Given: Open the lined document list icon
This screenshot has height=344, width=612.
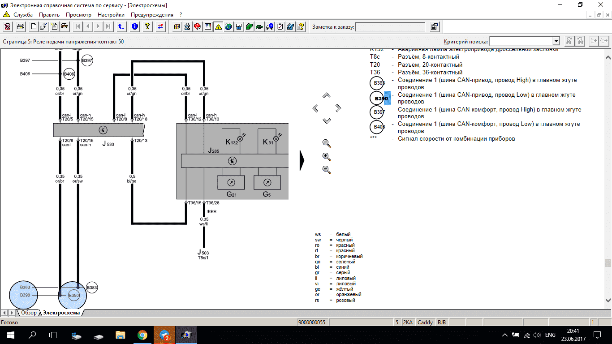Looking at the screenshot, I should pos(207,26).
